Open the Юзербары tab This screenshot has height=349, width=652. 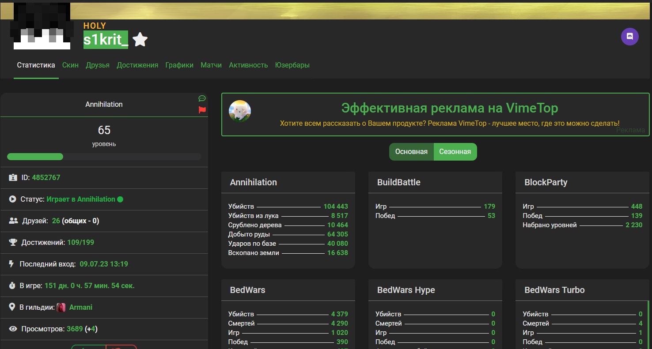pyautogui.click(x=292, y=65)
